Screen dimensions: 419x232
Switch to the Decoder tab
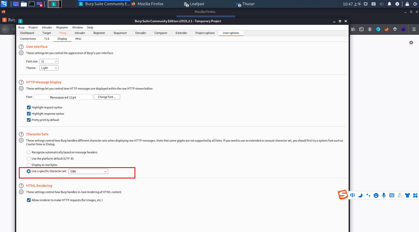(141, 33)
